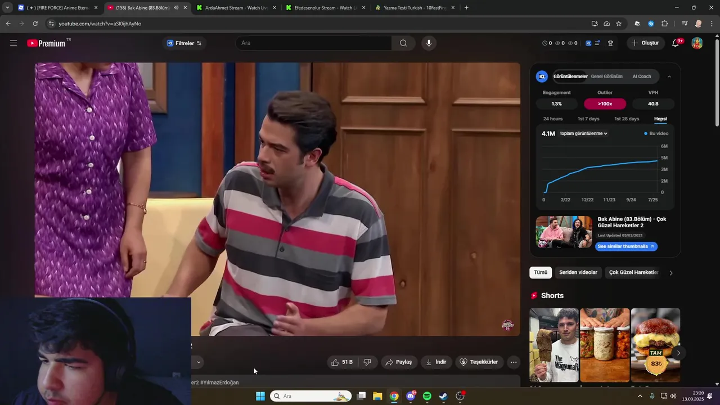
Task: Reload the current page
Action: tap(35, 24)
